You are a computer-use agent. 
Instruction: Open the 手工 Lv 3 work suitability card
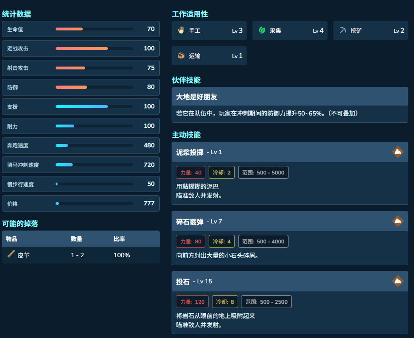tap(209, 30)
